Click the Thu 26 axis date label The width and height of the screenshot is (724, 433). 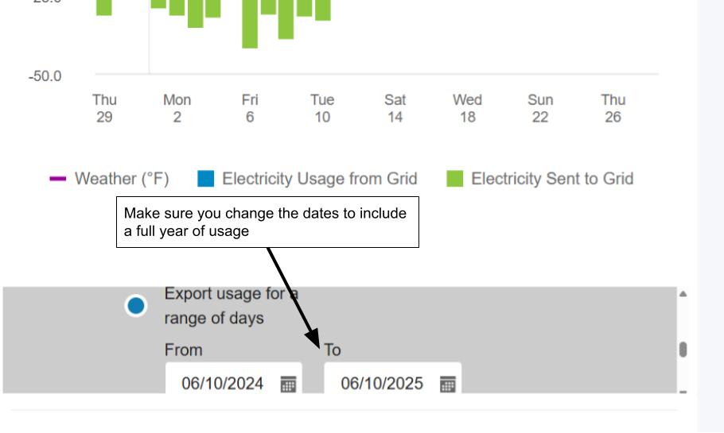613,108
